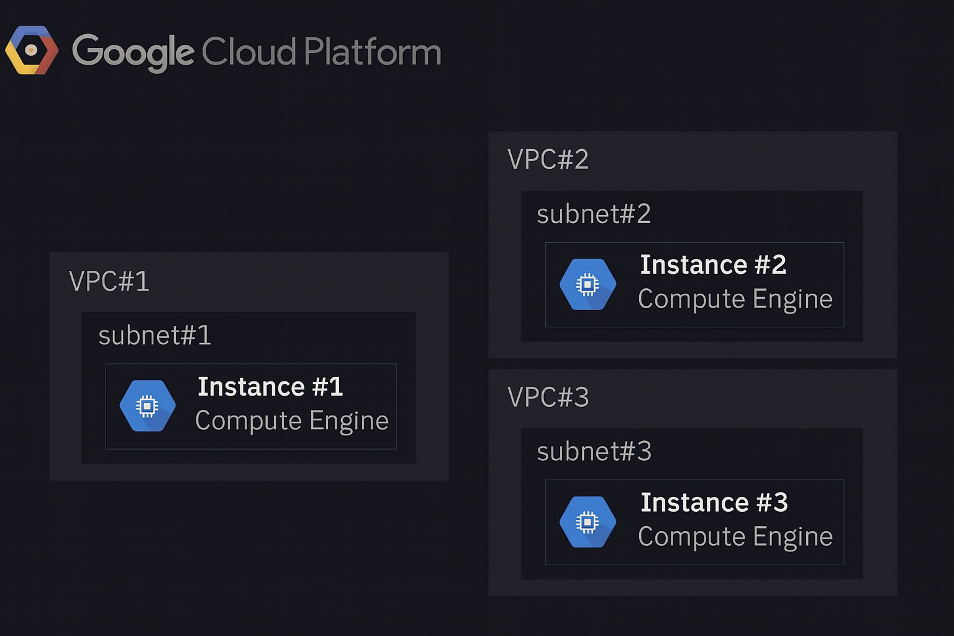954x636 pixels.
Task: Select the VPC#3 network label
Action: (x=548, y=397)
